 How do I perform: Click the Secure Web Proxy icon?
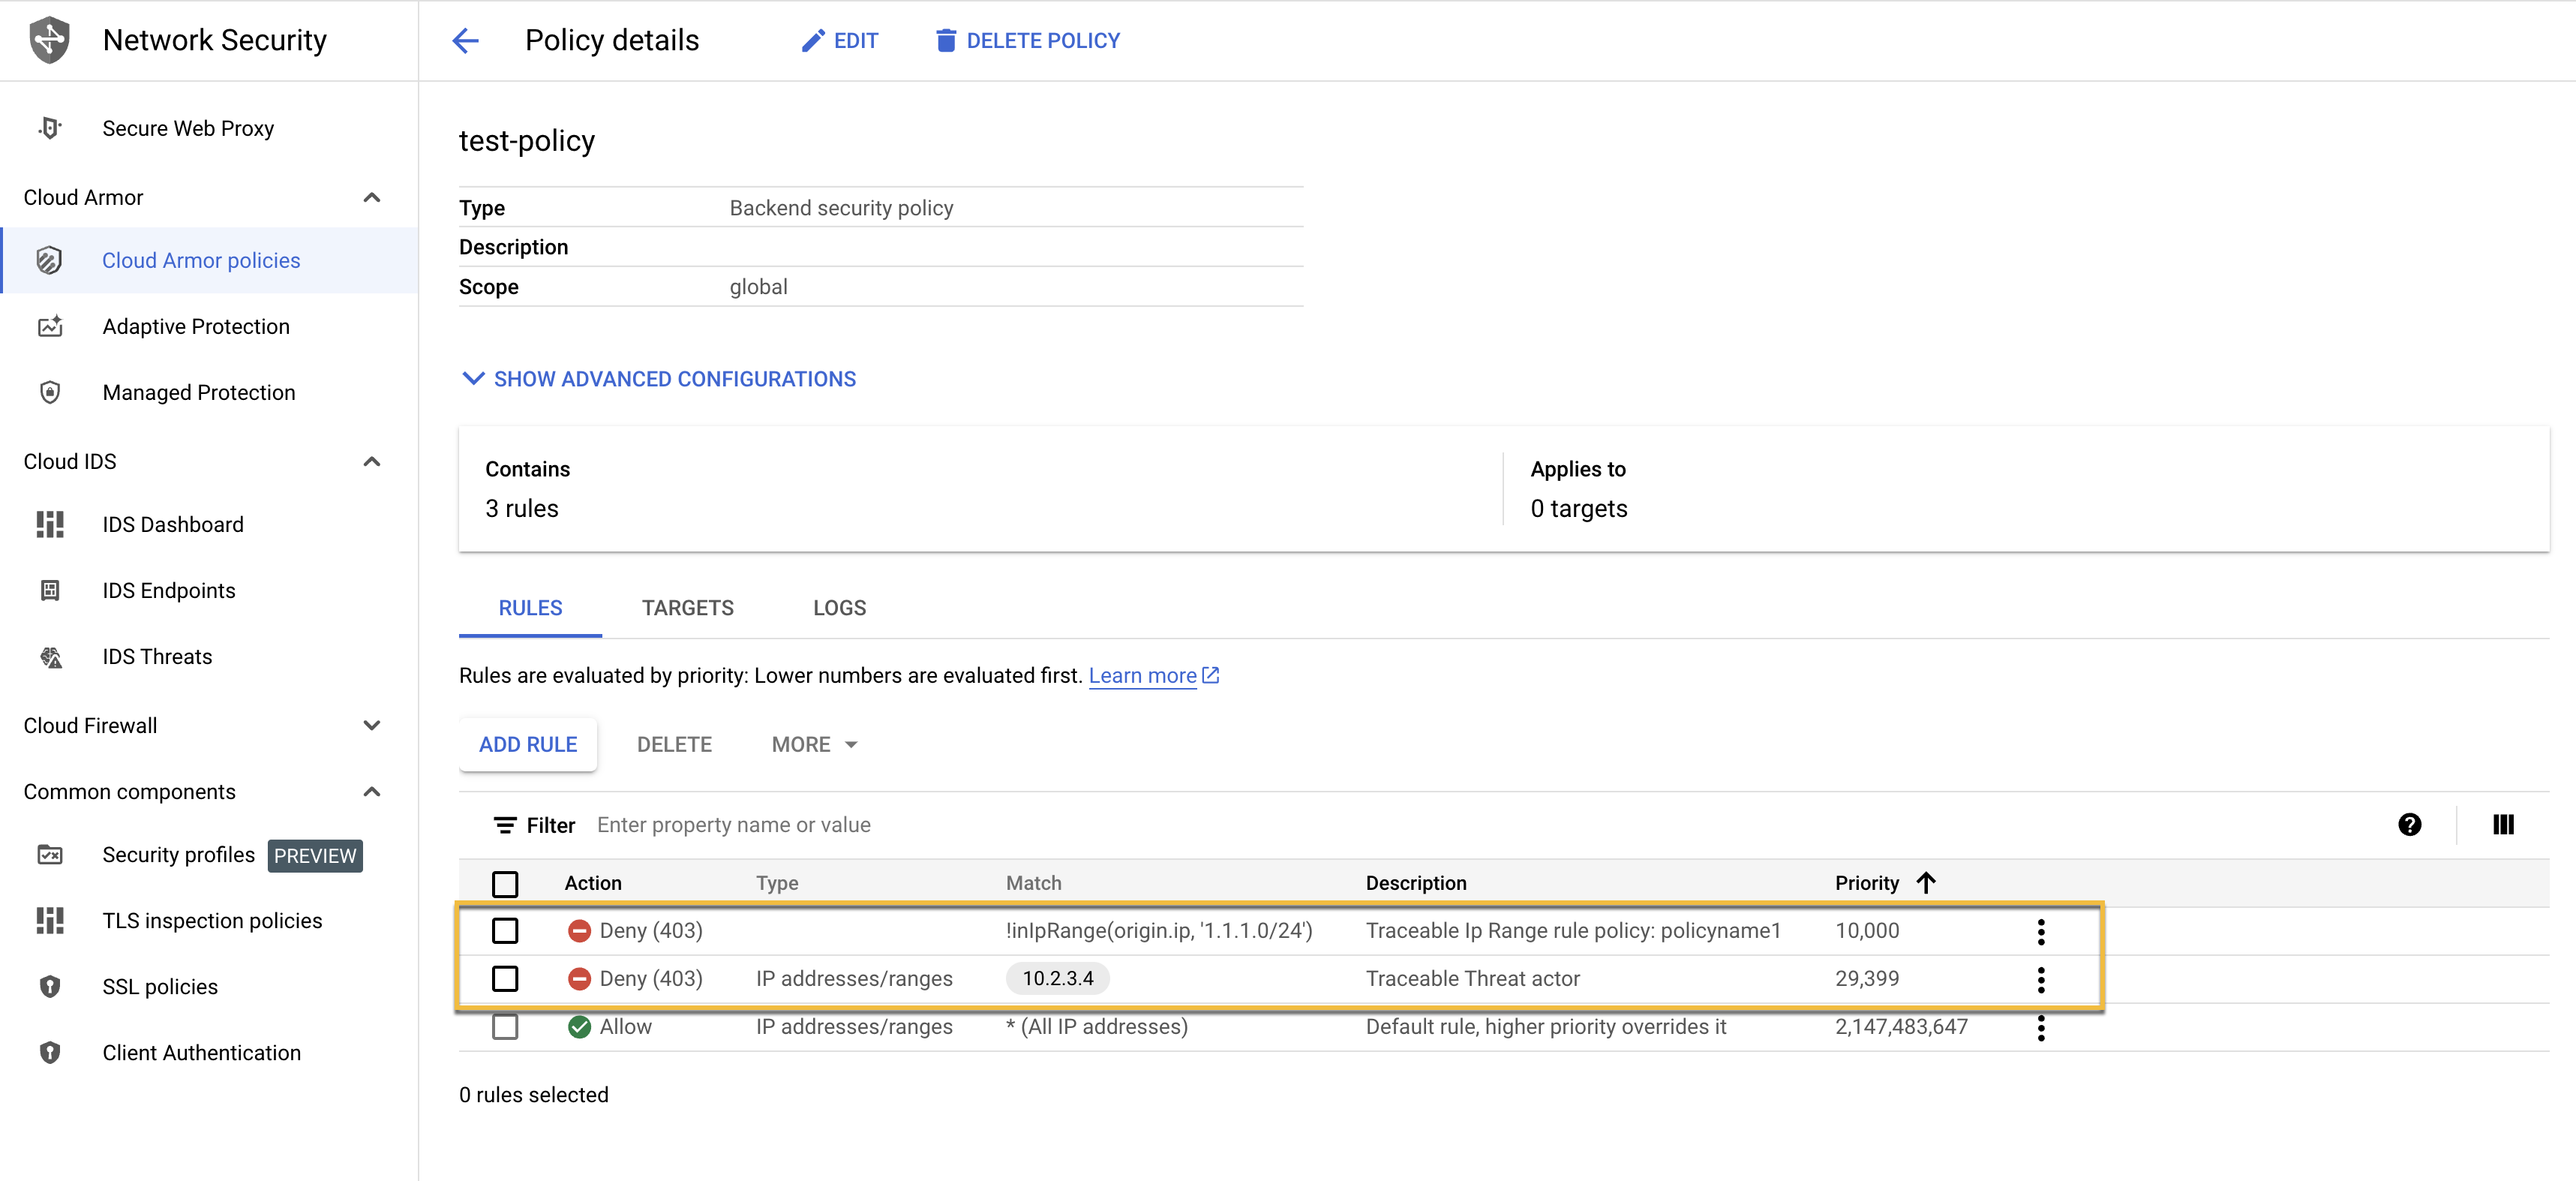click(50, 128)
